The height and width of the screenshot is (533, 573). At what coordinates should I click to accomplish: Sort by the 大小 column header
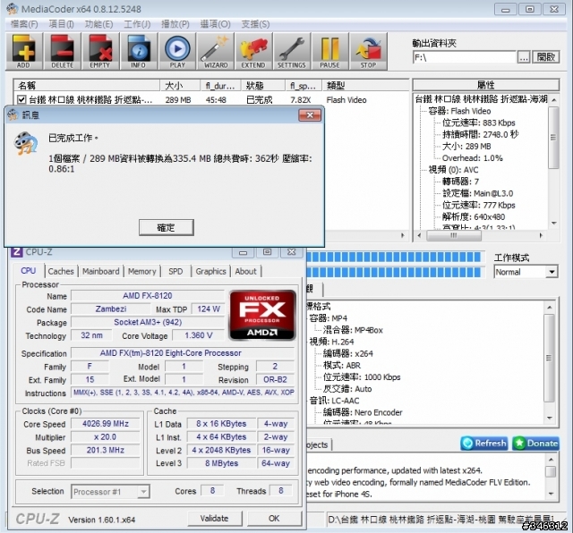click(x=180, y=86)
